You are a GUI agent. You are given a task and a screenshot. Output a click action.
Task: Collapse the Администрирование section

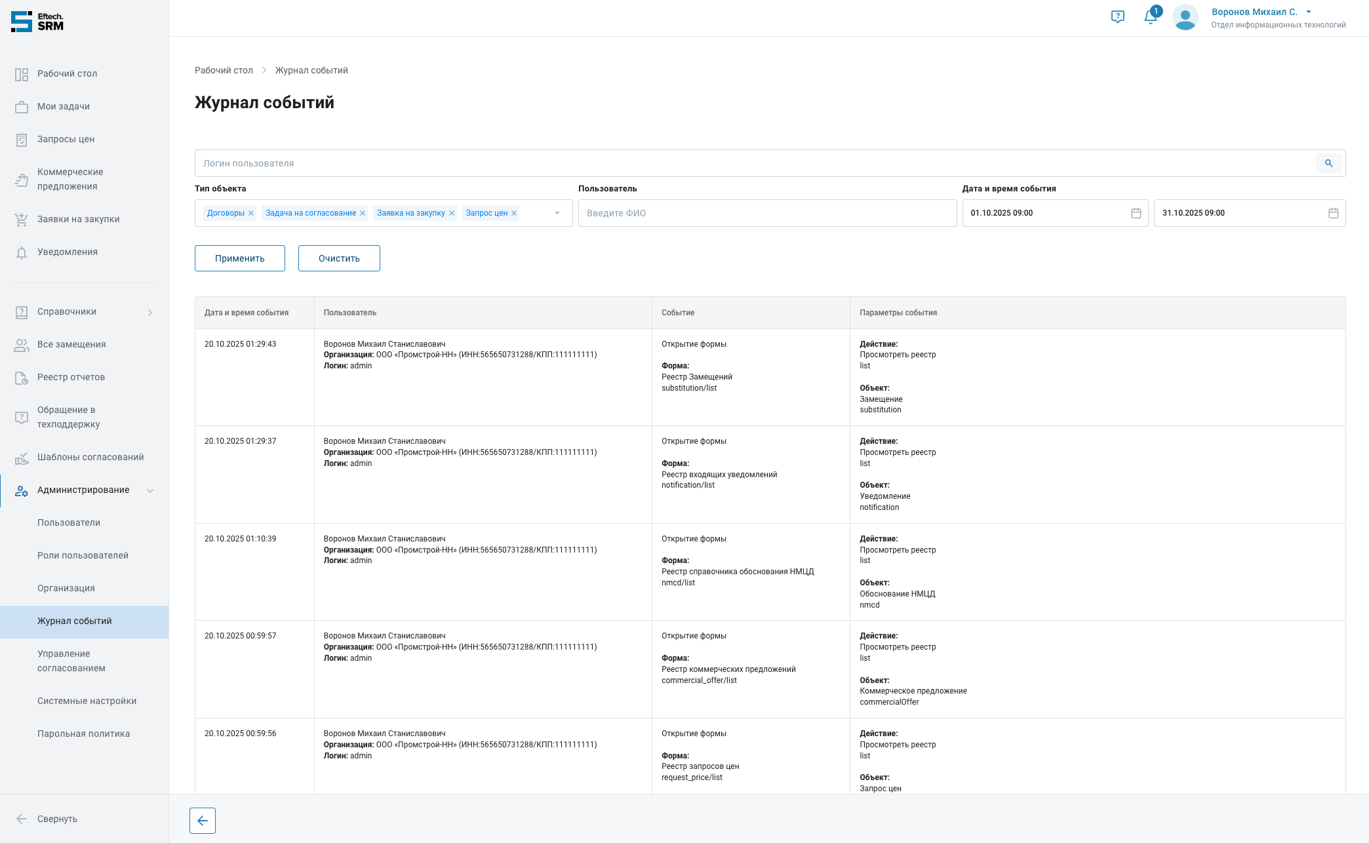pos(150,490)
